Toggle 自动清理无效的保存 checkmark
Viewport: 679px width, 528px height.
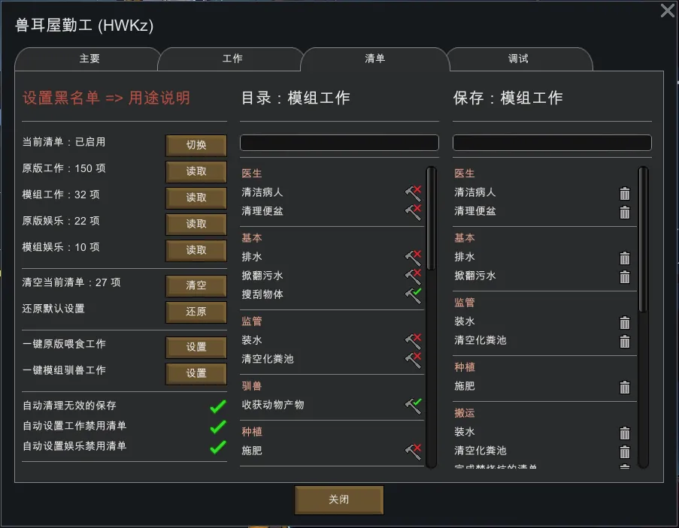[x=218, y=406]
